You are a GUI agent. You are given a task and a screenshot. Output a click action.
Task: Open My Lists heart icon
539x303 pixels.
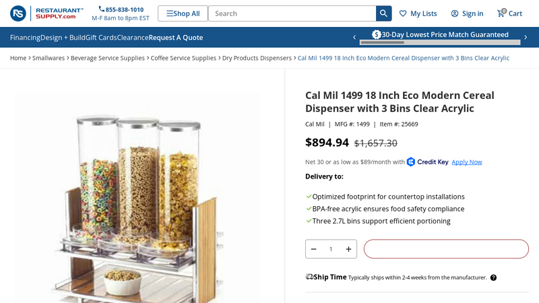click(403, 13)
